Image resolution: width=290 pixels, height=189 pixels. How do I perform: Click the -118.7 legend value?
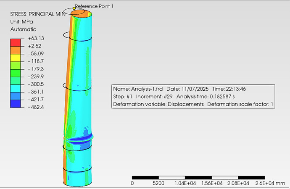tap(36, 61)
